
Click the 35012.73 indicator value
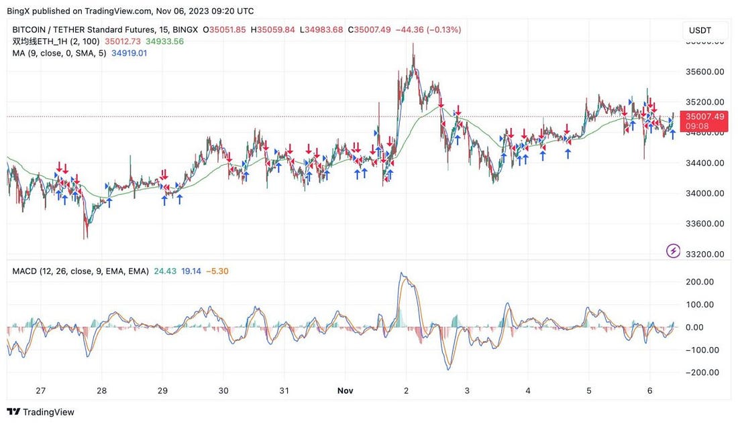122,42
